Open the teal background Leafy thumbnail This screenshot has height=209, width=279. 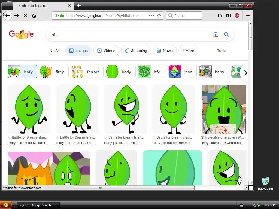[x=172, y=168]
